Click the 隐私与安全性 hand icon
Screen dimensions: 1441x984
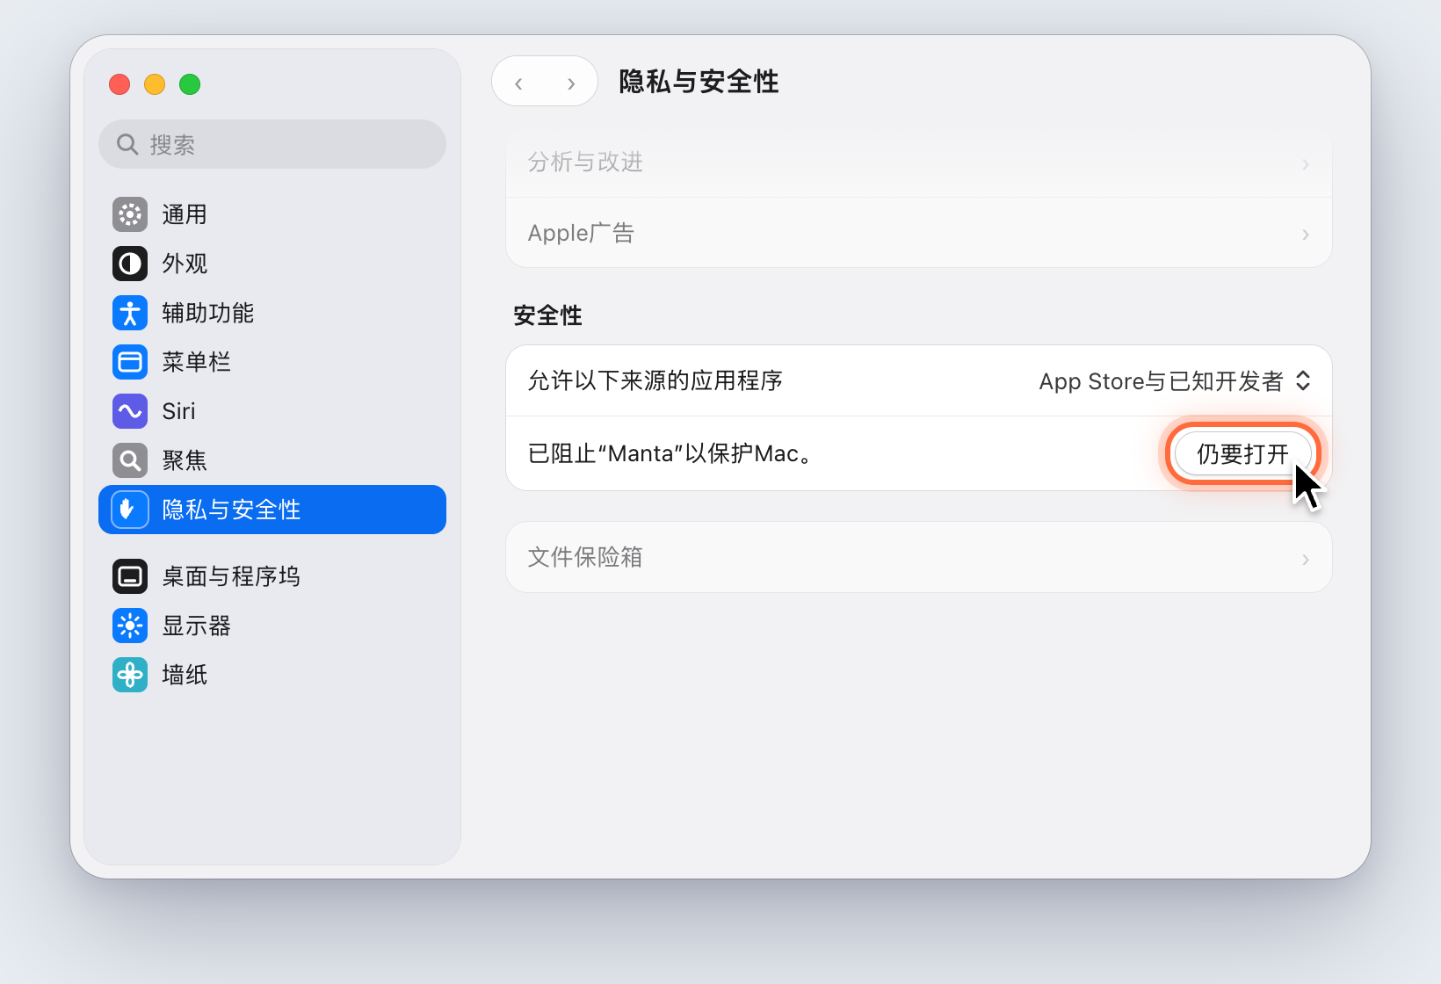[128, 510]
